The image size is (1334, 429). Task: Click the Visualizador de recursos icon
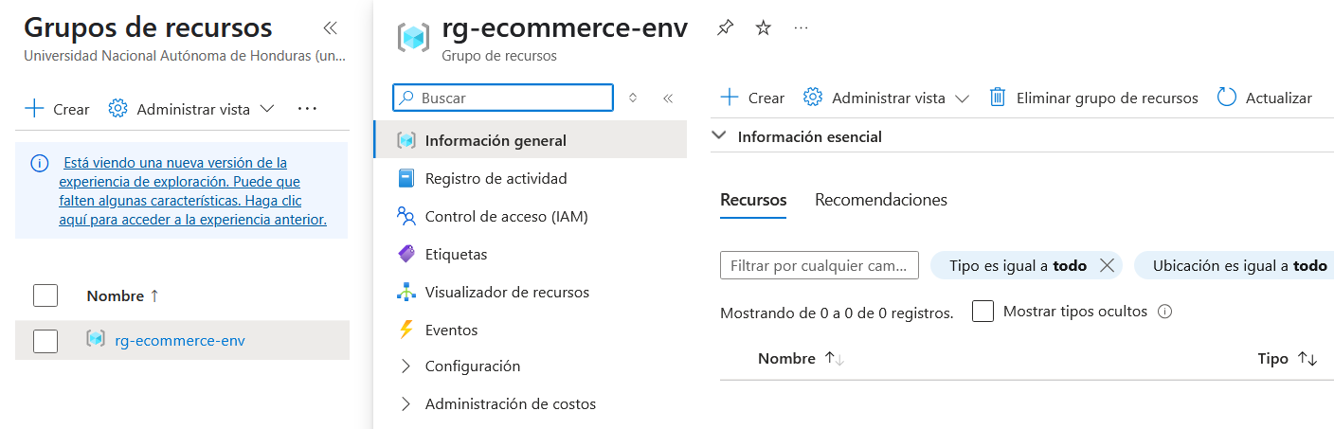coord(406,292)
